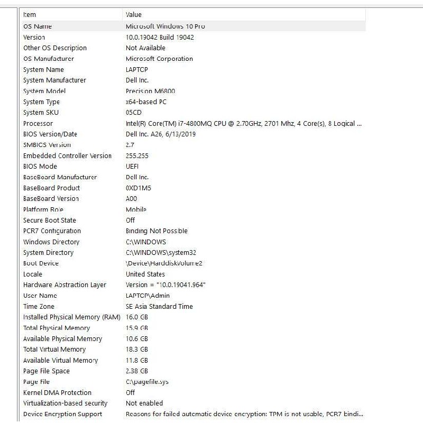
Task: Click the Version = "10.0.19041.964" value
Action: (165, 285)
